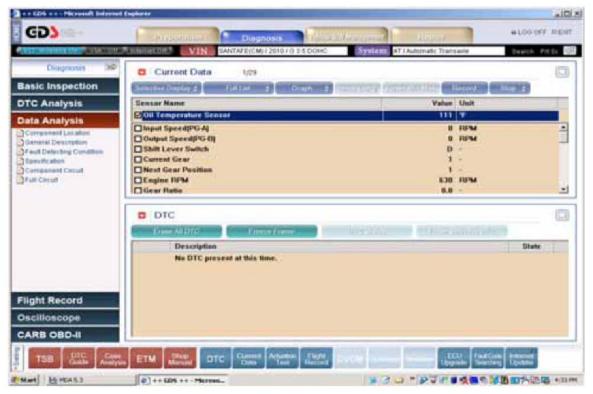
Task: Check the Engine RPM sensor checkbox
Action: tap(138, 181)
